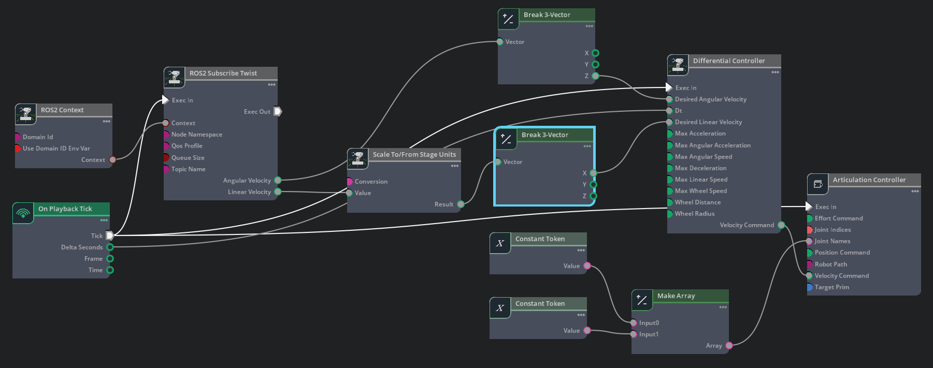Click the Delta Seconds output port
The height and width of the screenshot is (368, 933).
[110, 247]
